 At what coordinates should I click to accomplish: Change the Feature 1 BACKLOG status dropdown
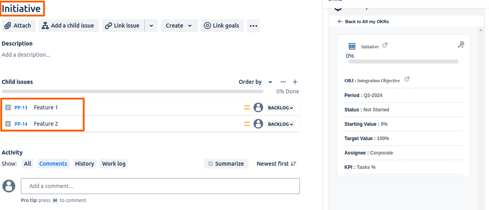[280, 108]
